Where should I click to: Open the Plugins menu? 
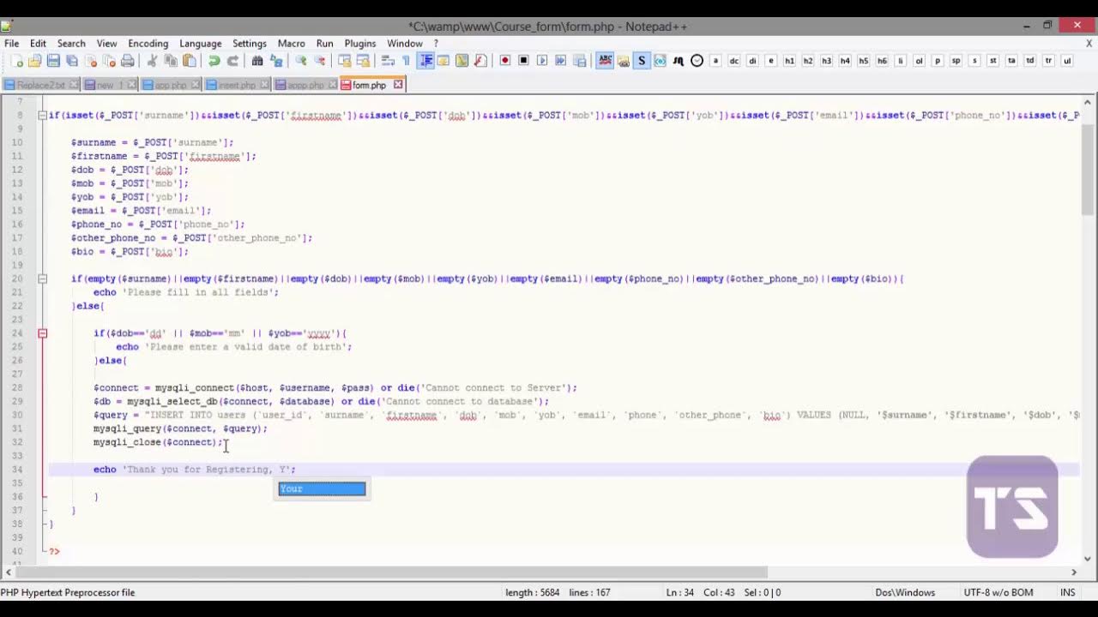click(x=359, y=43)
